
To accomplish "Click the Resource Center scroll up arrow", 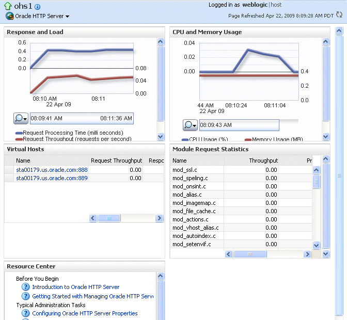I will click(161, 276).
